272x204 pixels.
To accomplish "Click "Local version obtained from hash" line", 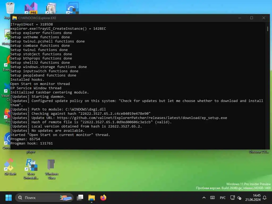I will coord(76,126).
